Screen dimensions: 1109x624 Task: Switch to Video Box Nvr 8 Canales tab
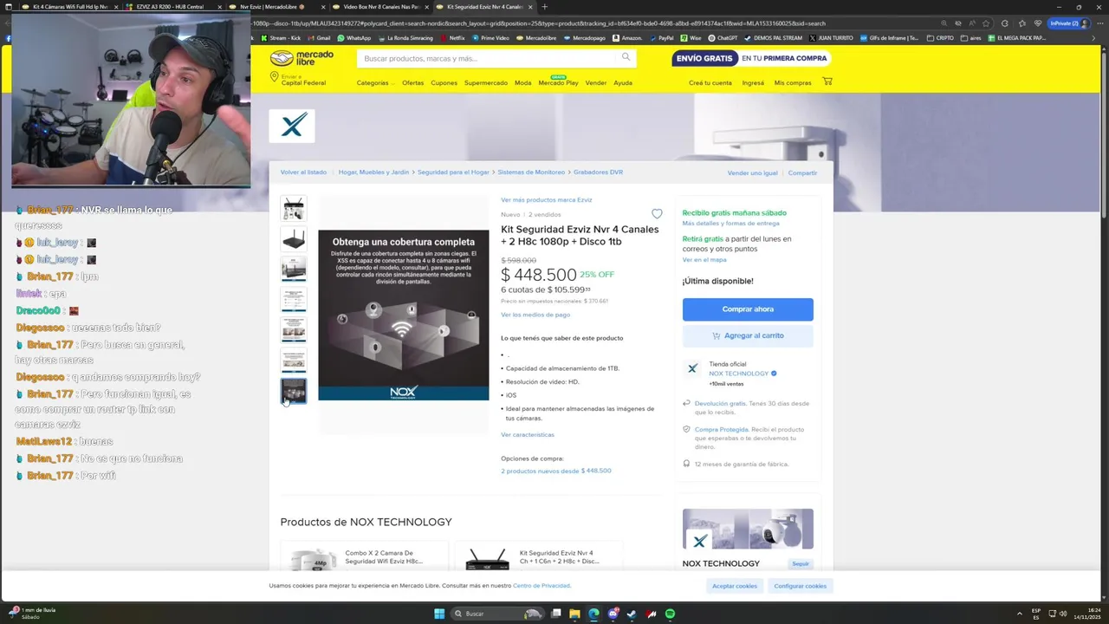[x=379, y=7]
